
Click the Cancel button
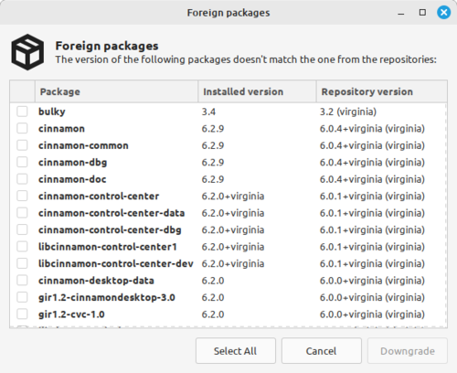[x=322, y=351]
